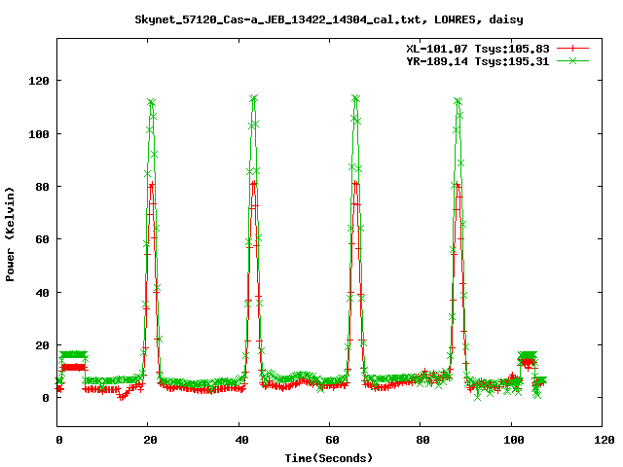Viewport: 623px width, 467px height.
Task: Click x-axis tick label "80"
Action: click(422, 440)
